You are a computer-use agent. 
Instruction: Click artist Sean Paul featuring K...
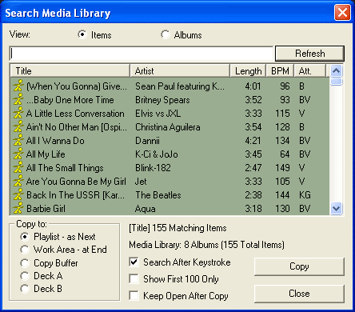coord(180,86)
